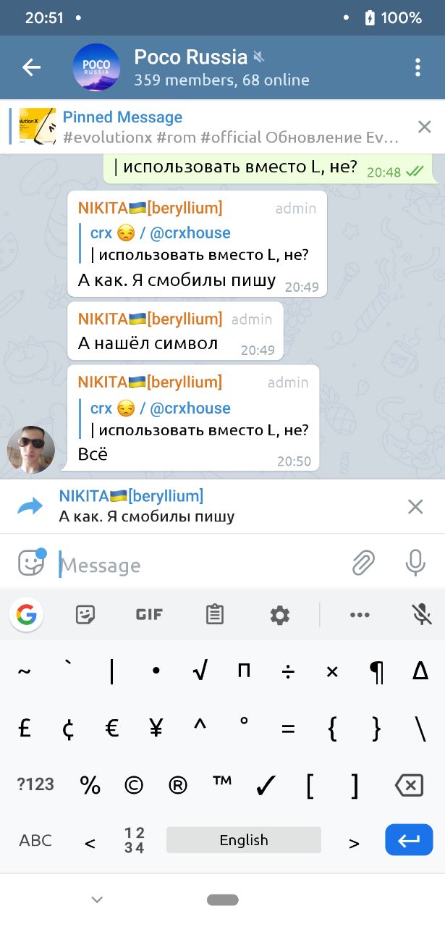Expand keyboard toolbar more options dots
Screen dimensions: 445x927
(360, 615)
